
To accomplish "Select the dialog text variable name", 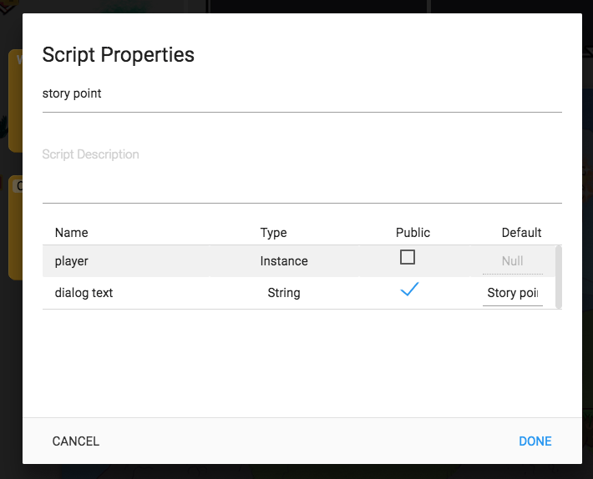I will (84, 293).
